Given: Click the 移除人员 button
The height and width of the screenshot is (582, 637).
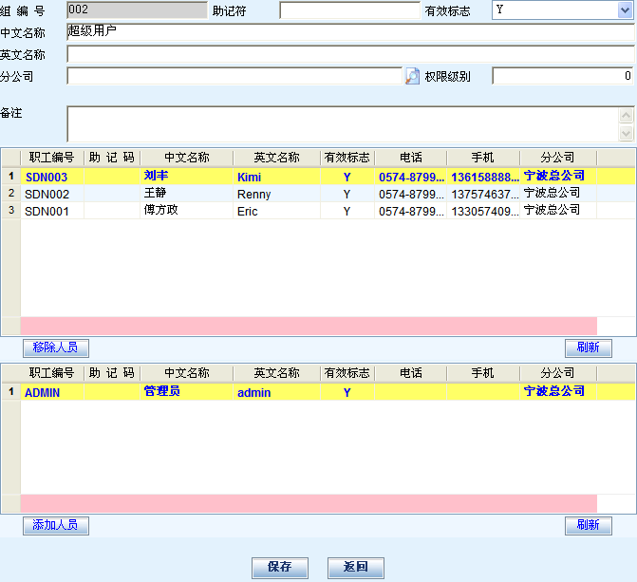Looking at the screenshot, I should (55, 347).
